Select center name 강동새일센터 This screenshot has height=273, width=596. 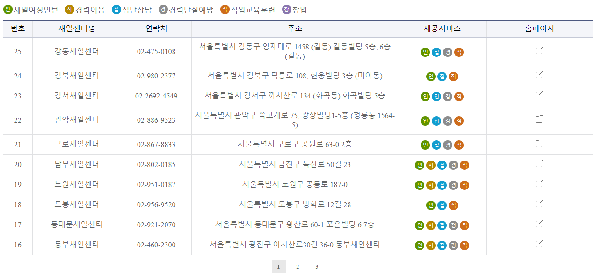pyautogui.click(x=77, y=51)
